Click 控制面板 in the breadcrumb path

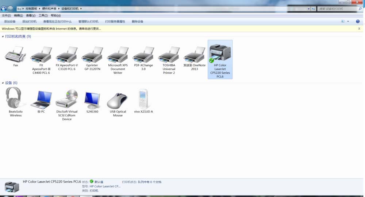click(31, 9)
